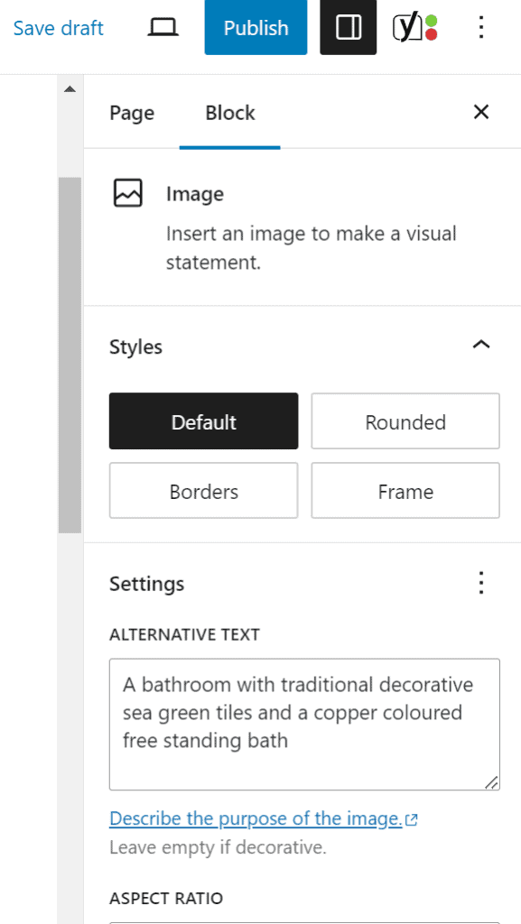Toggle the settings sidebar panel icon

click(x=349, y=28)
